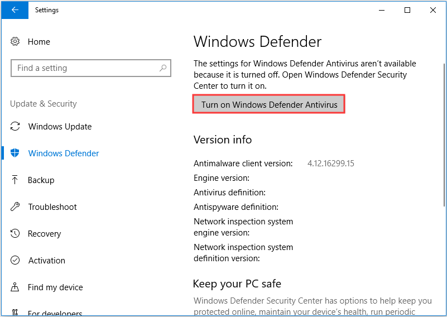Click the Activation checkmark circle icon
447x317 pixels.
(15, 260)
